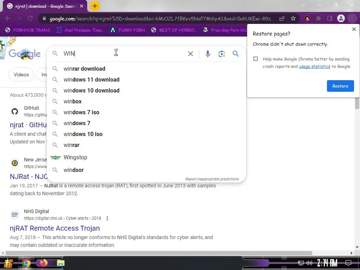The image size is (360, 270).
Task: Go forward with the forward arrow
Action: click(x=19, y=19)
